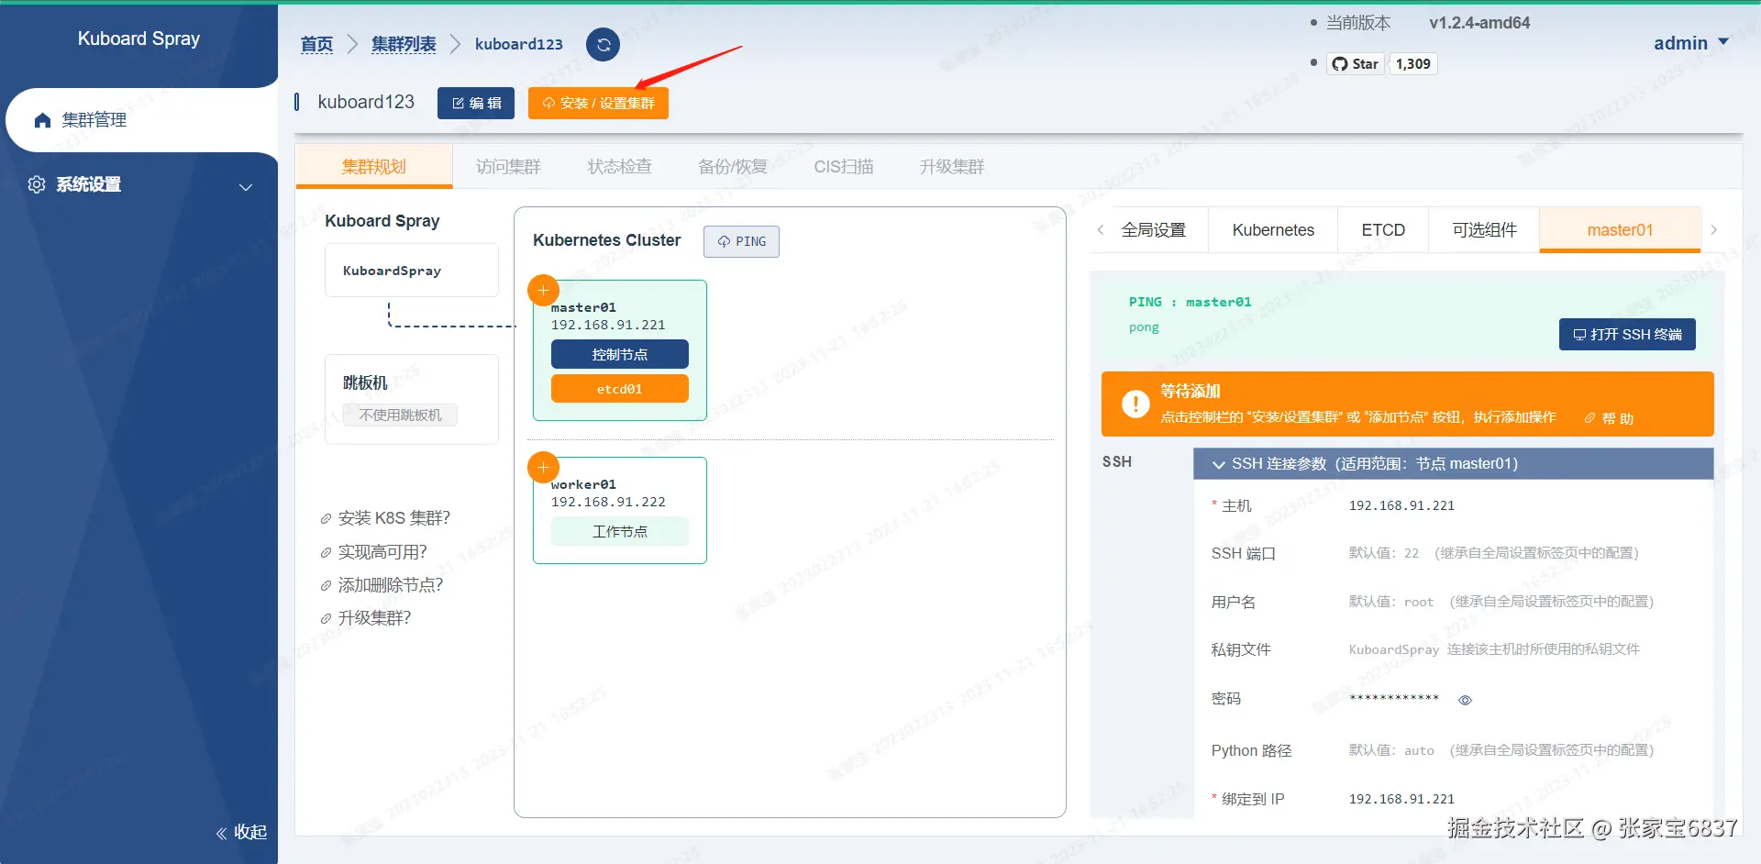The height and width of the screenshot is (864, 1761).
Task: Select the master01 tab
Action: 1620,230
